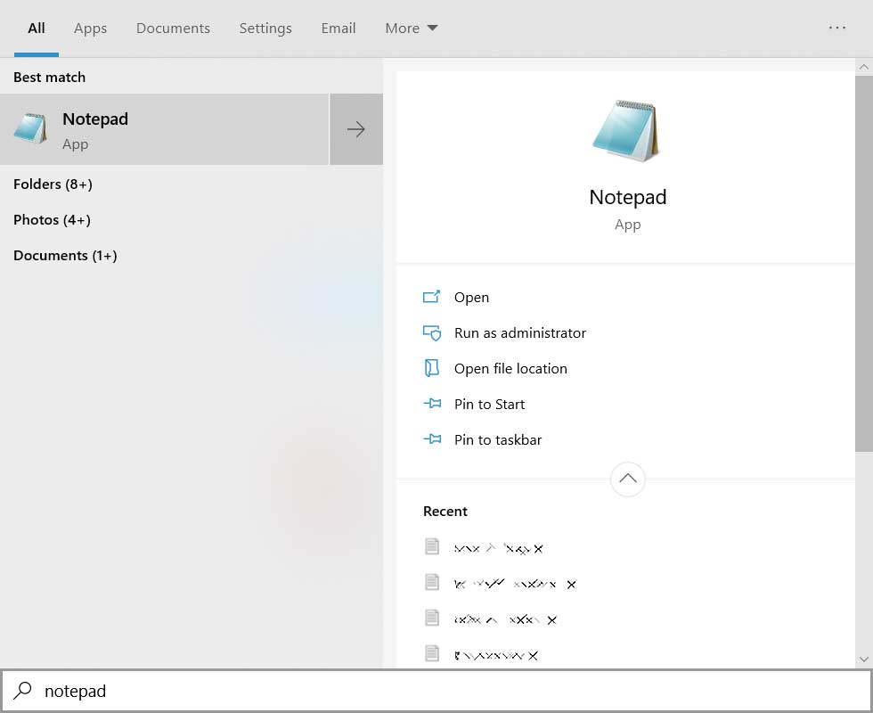Click the Pin to Start pin icon
Screen dimensions: 873x713
click(432, 403)
